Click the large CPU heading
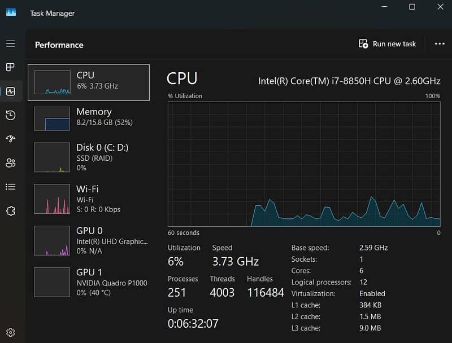This screenshot has width=452, height=343. (182, 78)
